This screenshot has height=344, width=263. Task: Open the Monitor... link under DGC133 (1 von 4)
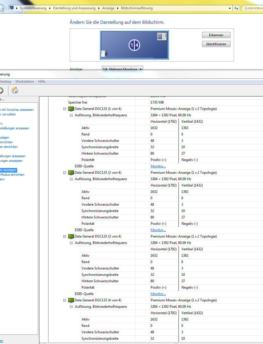tap(158, 166)
